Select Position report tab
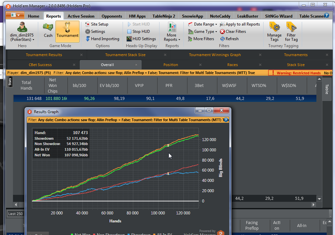 170,64
